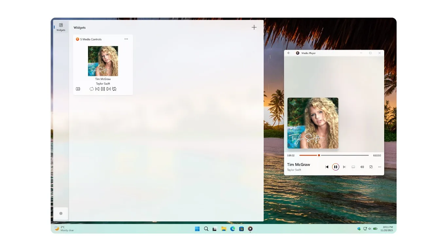Skip to previous track in the widget
The width and height of the screenshot is (447, 251).
tap(97, 89)
